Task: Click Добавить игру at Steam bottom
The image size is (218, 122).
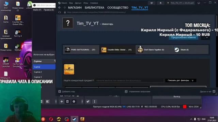Action: click(x=67, y=91)
